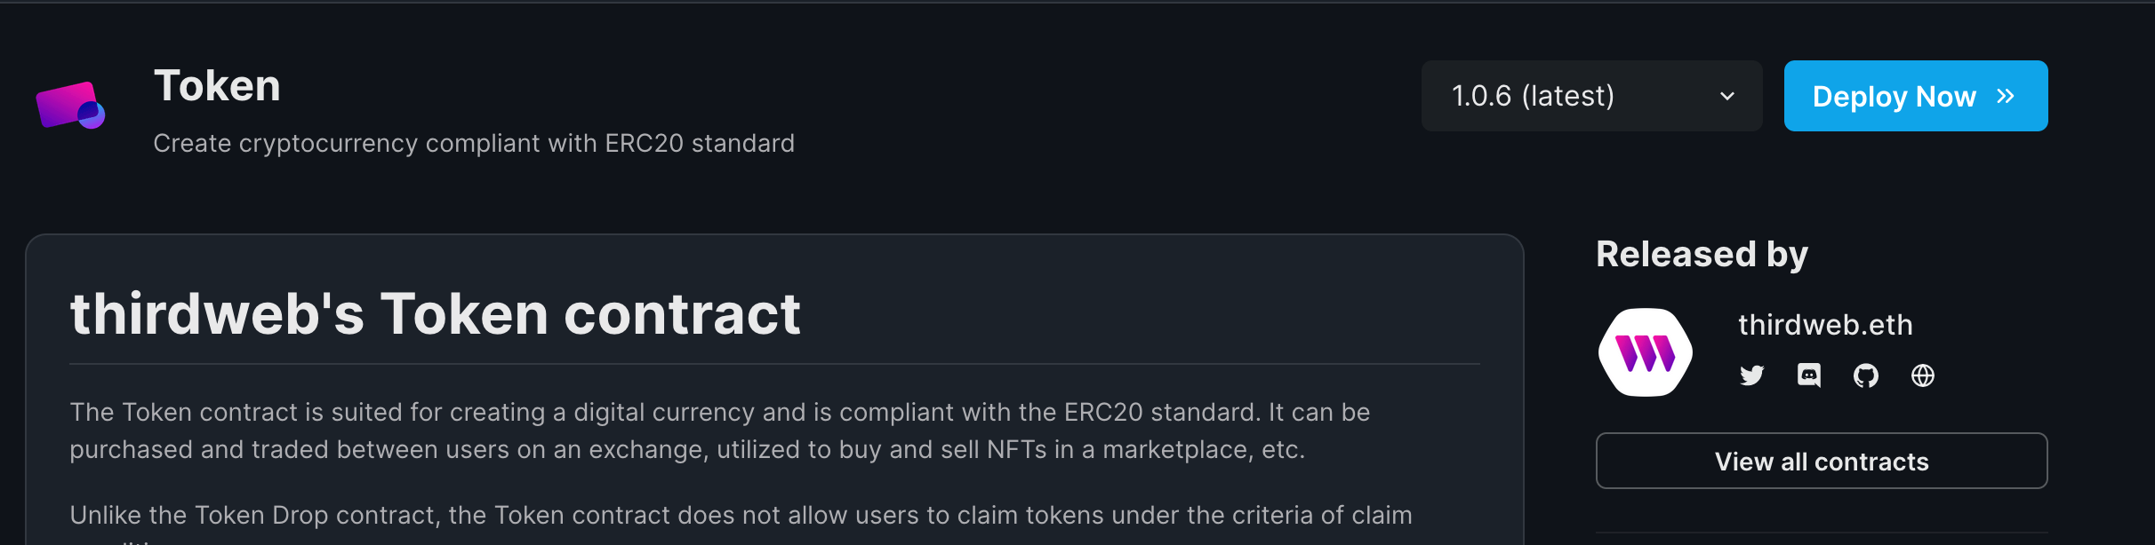Click thirdweb's Twitter icon
Screen dimensions: 2155x545
click(1750, 375)
